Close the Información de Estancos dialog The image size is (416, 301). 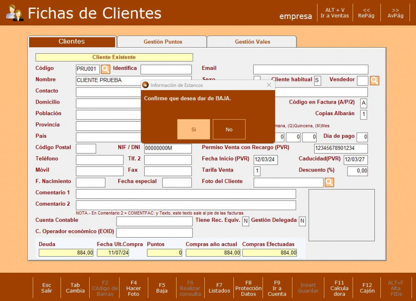[269, 85]
